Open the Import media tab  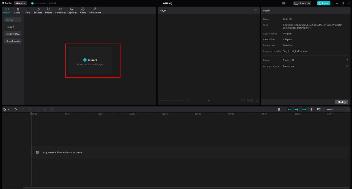(x=7, y=11)
